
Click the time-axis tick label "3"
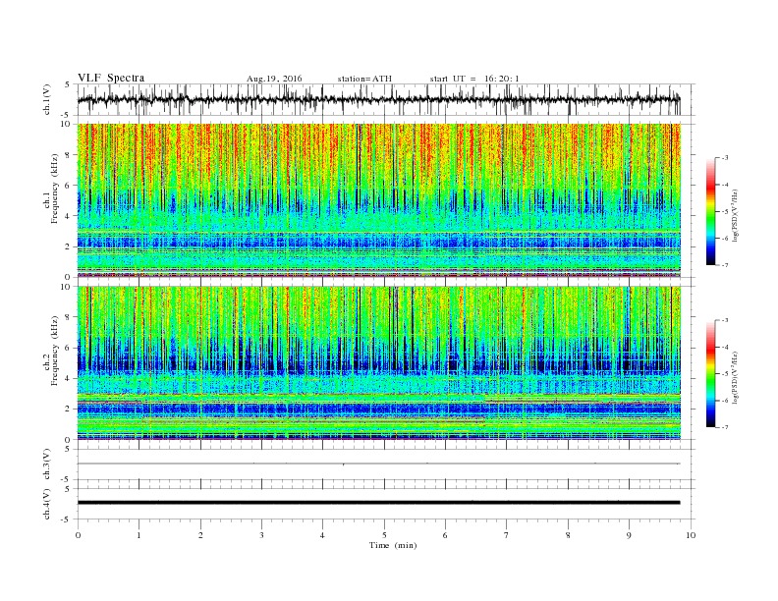coord(261,535)
